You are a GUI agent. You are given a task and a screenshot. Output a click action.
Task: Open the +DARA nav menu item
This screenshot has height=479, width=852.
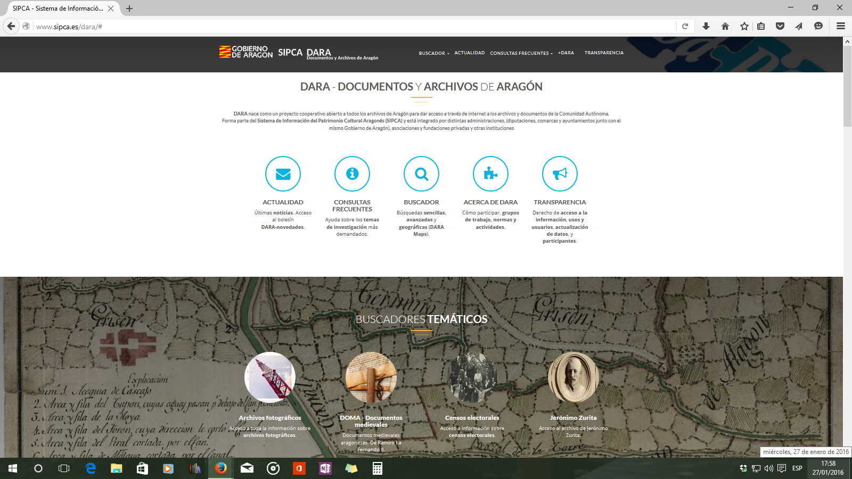click(x=566, y=53)
